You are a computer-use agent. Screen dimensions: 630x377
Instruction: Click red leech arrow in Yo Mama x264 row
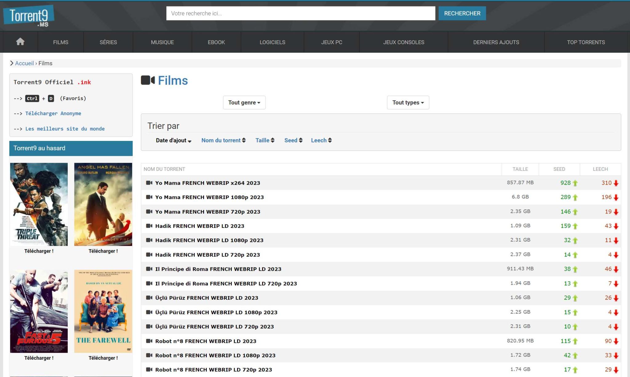click(x=616, y=183)
